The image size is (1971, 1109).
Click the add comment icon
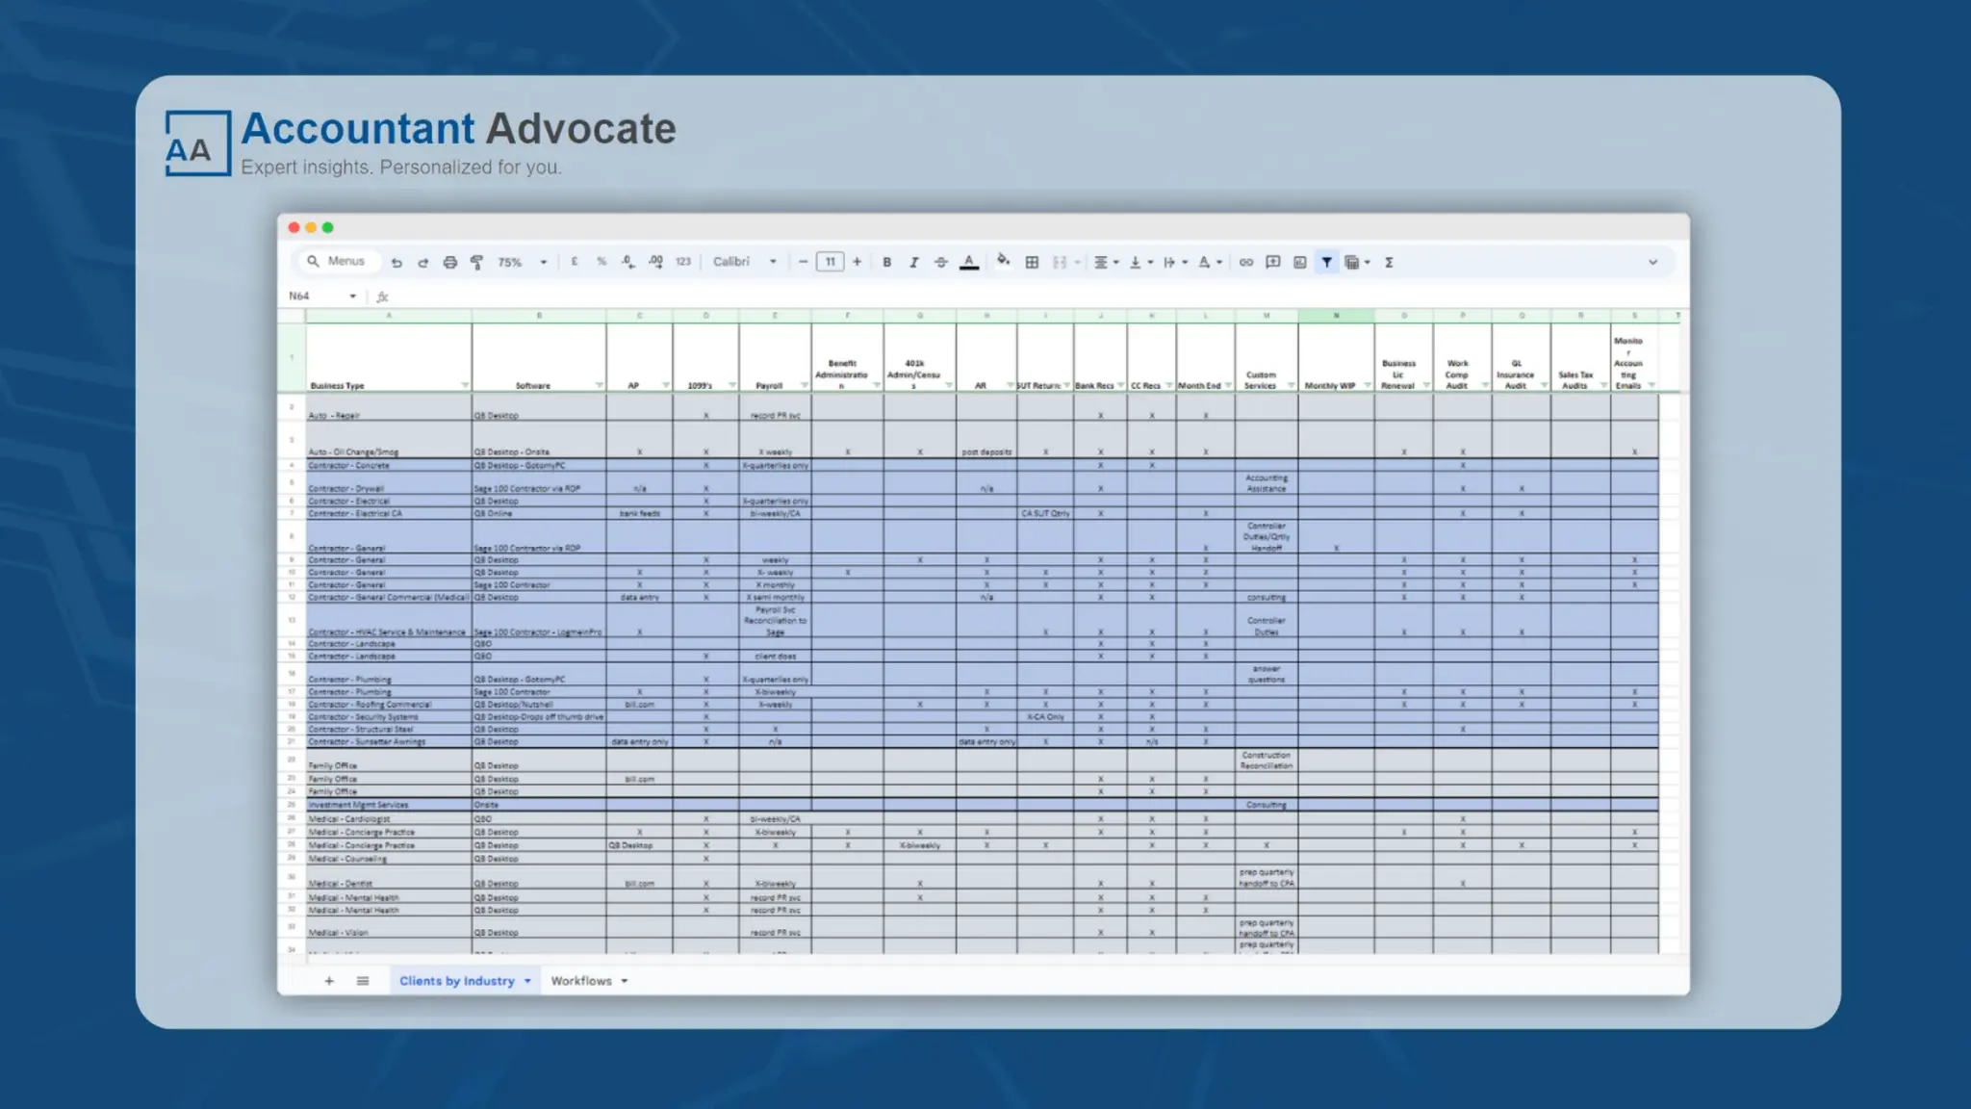tap(1272, 262)
